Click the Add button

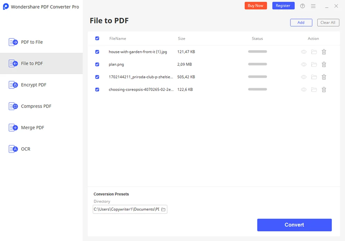pyautogui.click(x=301, y=22)
